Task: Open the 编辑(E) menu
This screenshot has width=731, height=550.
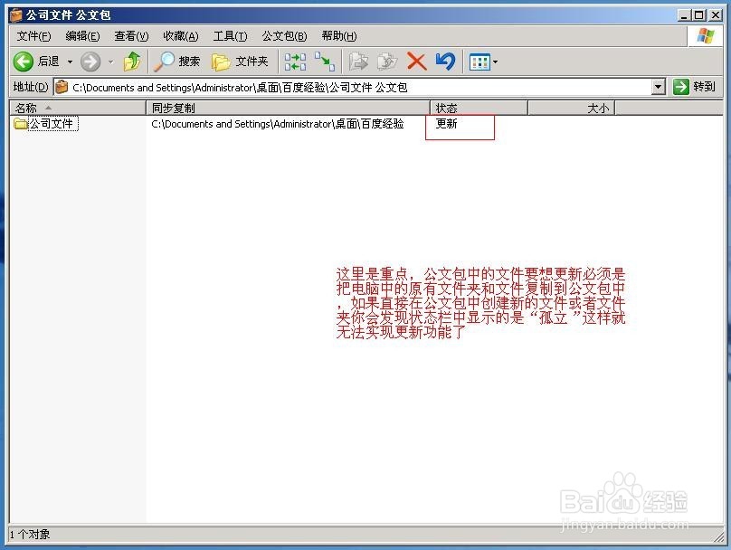Action: click(x=82, y=36)
